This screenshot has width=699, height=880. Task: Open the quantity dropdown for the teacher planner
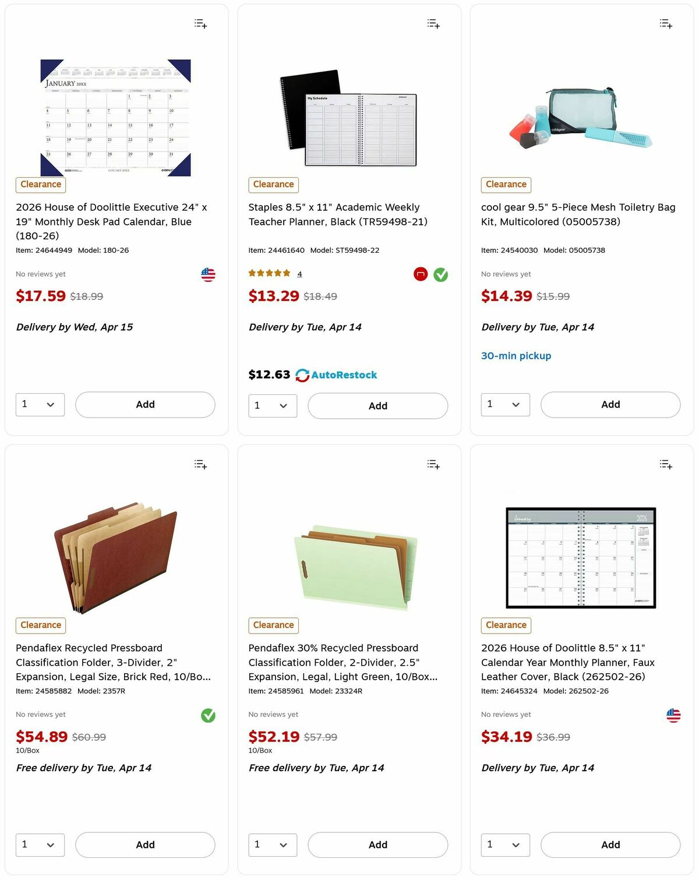(x=272, y=405)
